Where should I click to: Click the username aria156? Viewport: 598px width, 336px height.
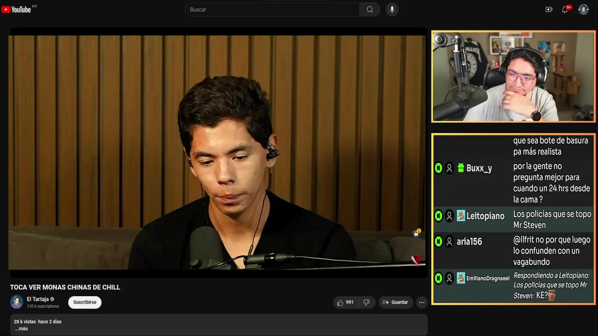point(469,241)
